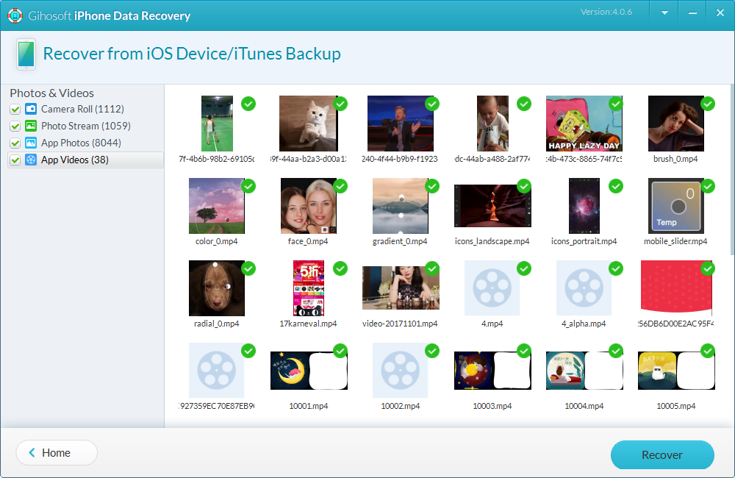This screenshot has height=478, width=735.
Task: Open the title bar dropdown menu arrow
Action: [x=664, y=13]
